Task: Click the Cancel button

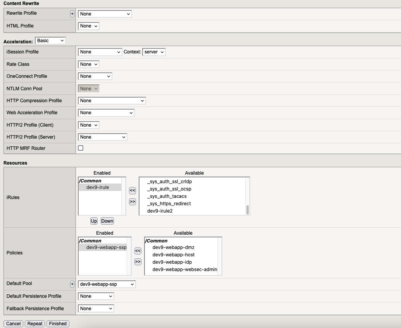Action: [x=14, y=324]
